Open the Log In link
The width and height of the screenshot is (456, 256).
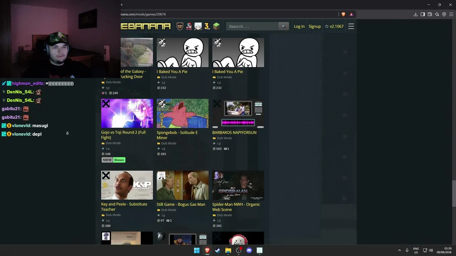pos(299,26)
